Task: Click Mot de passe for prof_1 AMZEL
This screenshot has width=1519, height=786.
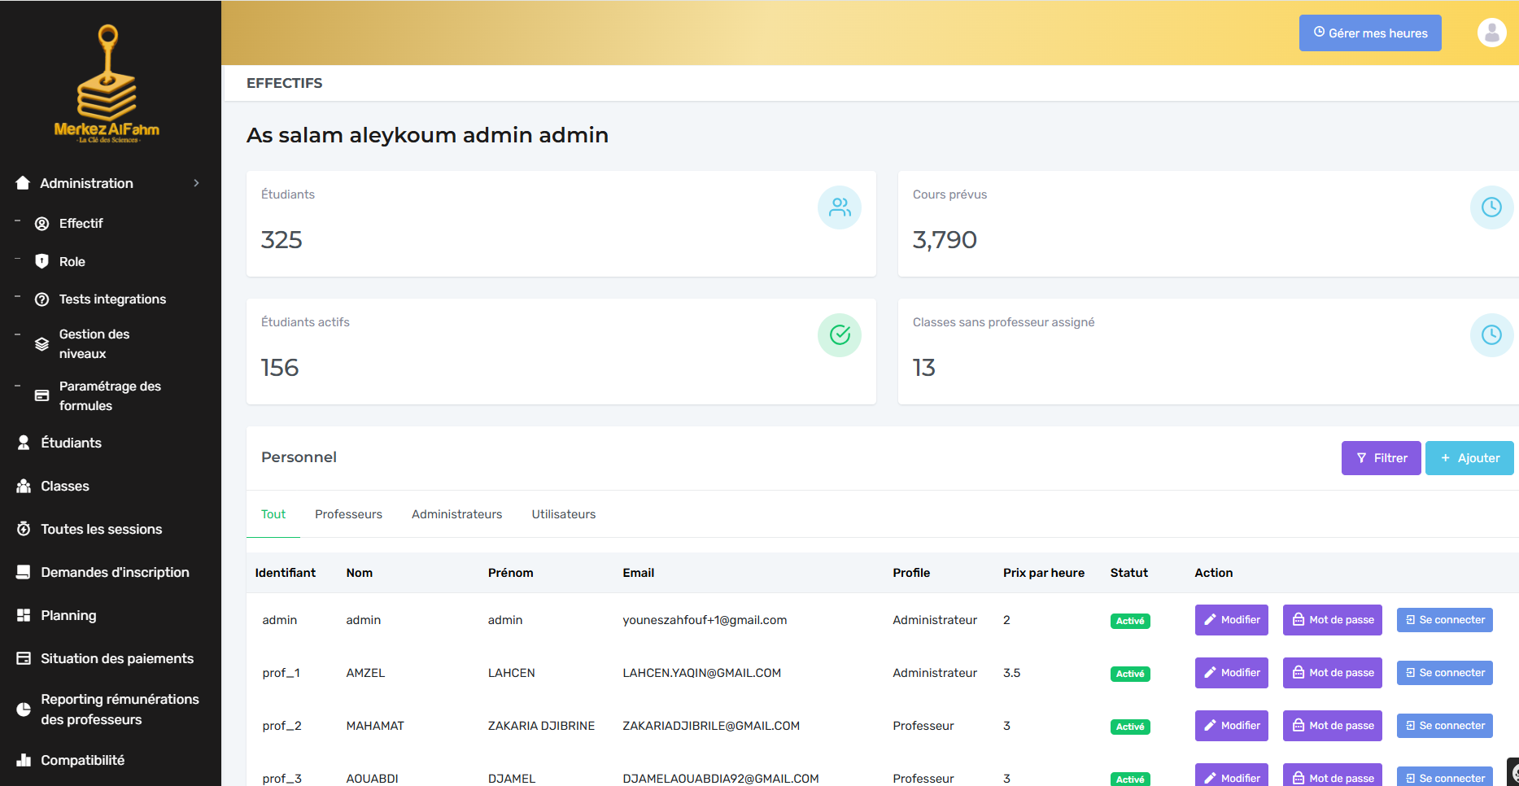Action: click(x=1332, y=673)
